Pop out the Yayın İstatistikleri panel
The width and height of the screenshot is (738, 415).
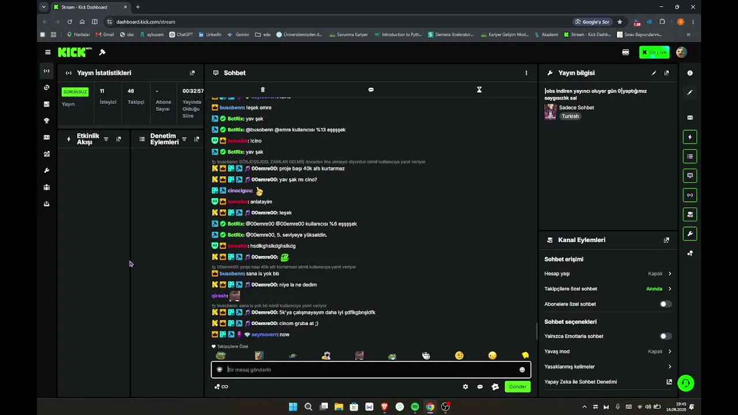point(192,73)
